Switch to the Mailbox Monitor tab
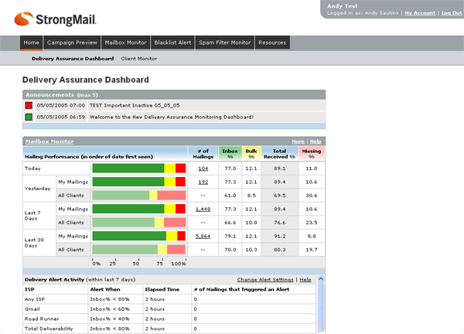The width and height of the screenshot is (464, 334). [126, 43]
